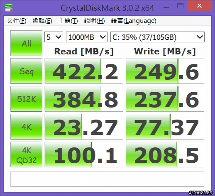
Task: Start the Seq benchmark test
Action: click(26, 71)
